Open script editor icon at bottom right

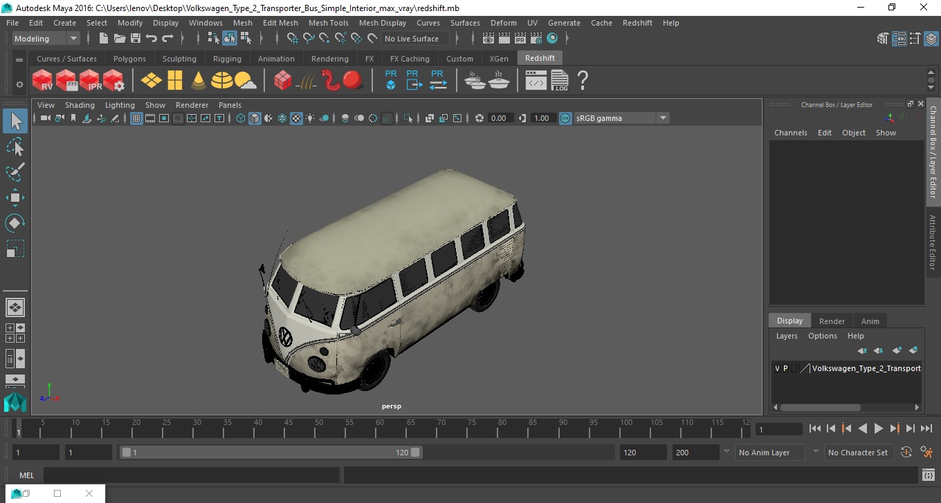929,475
